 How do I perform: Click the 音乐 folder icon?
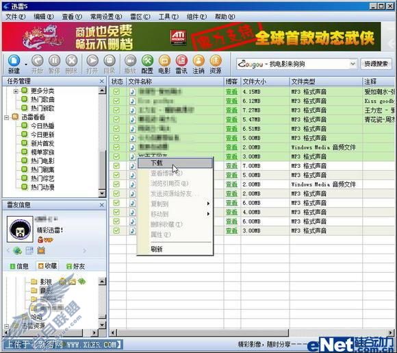pyautogui.click(x=34, y=291)
